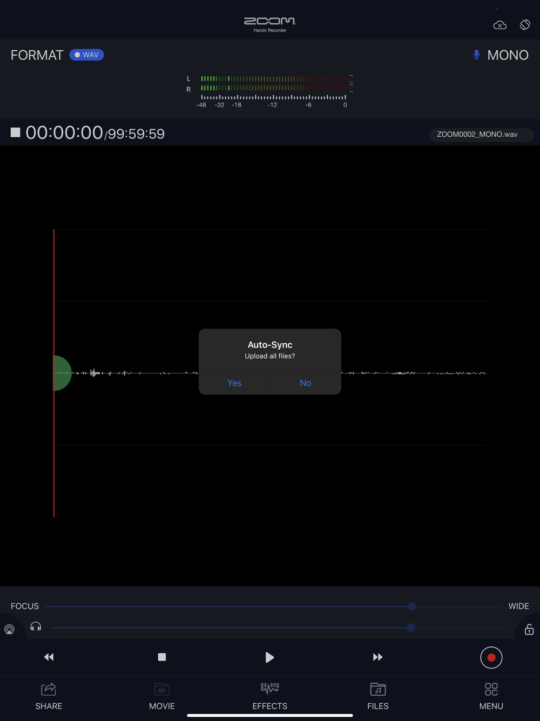540x721 pixels.
Task: Tap the AirPlay output icon
Action: 9,629
